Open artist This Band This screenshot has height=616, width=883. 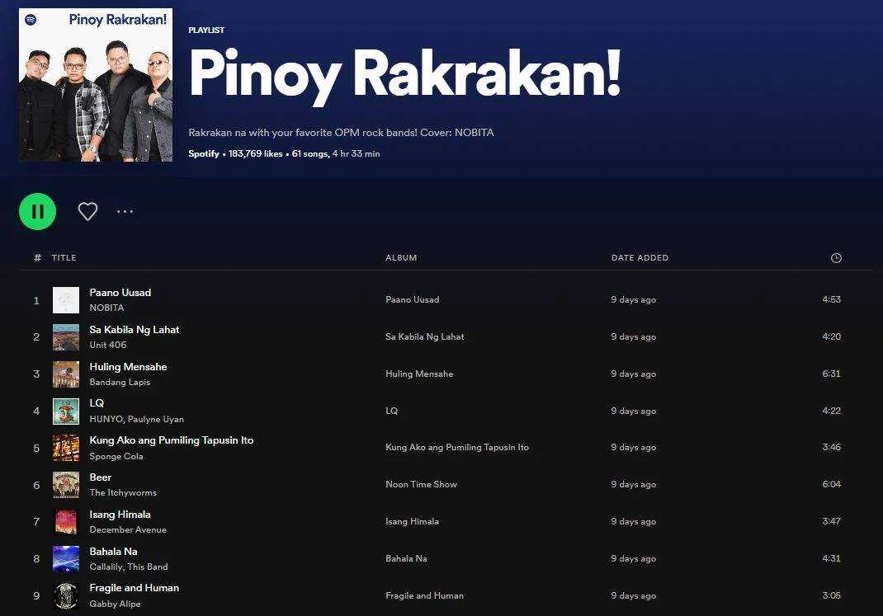click(148, 567)
